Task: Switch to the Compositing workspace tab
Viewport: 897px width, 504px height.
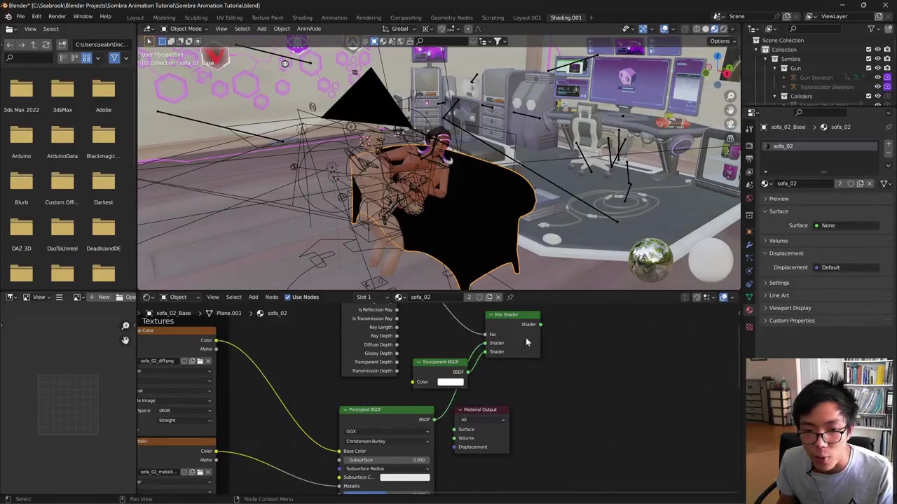Action: [405, 17]
